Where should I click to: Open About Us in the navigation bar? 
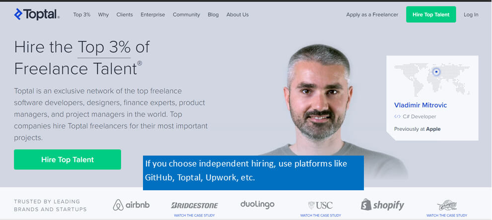point(237,15)
